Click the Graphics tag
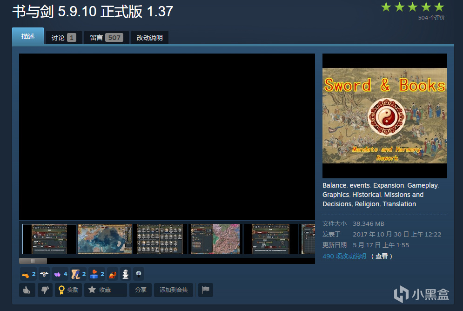 (336, 195)
